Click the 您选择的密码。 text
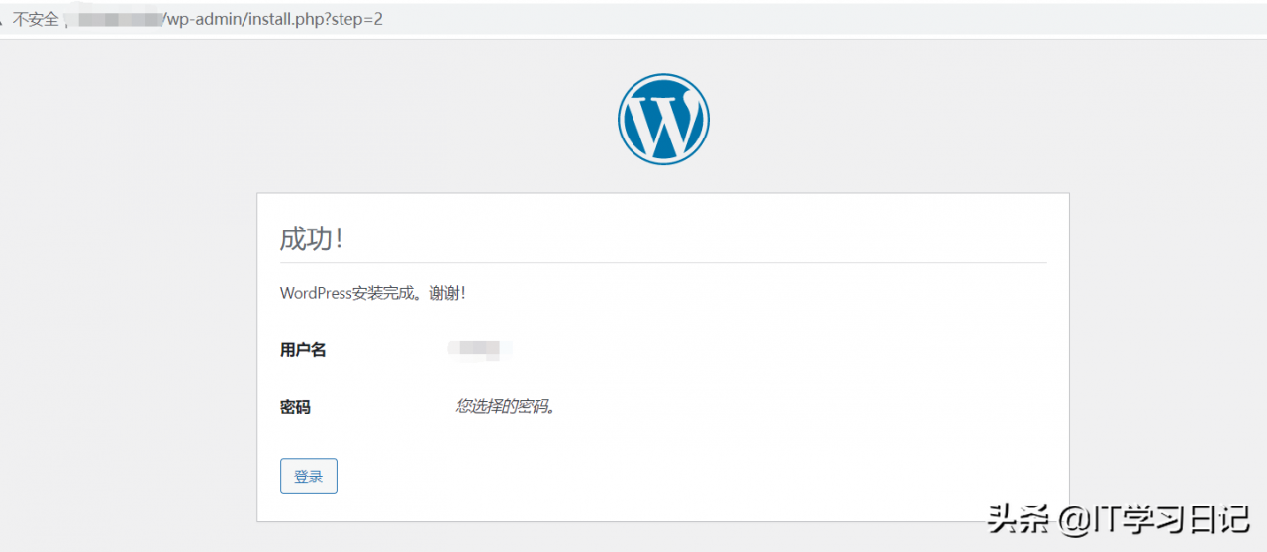Viewport: 1267px width, 552px height. click(x=506, y=406)
